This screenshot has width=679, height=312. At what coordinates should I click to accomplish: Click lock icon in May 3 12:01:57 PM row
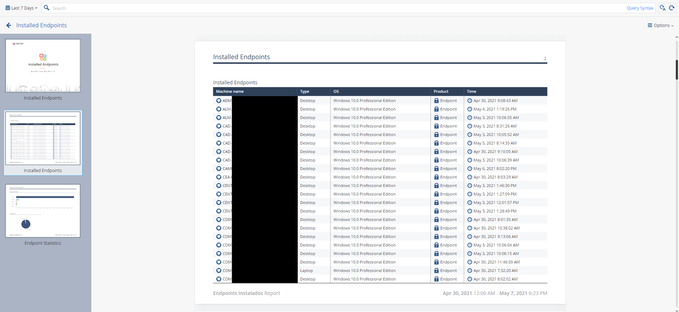[436, 203]
